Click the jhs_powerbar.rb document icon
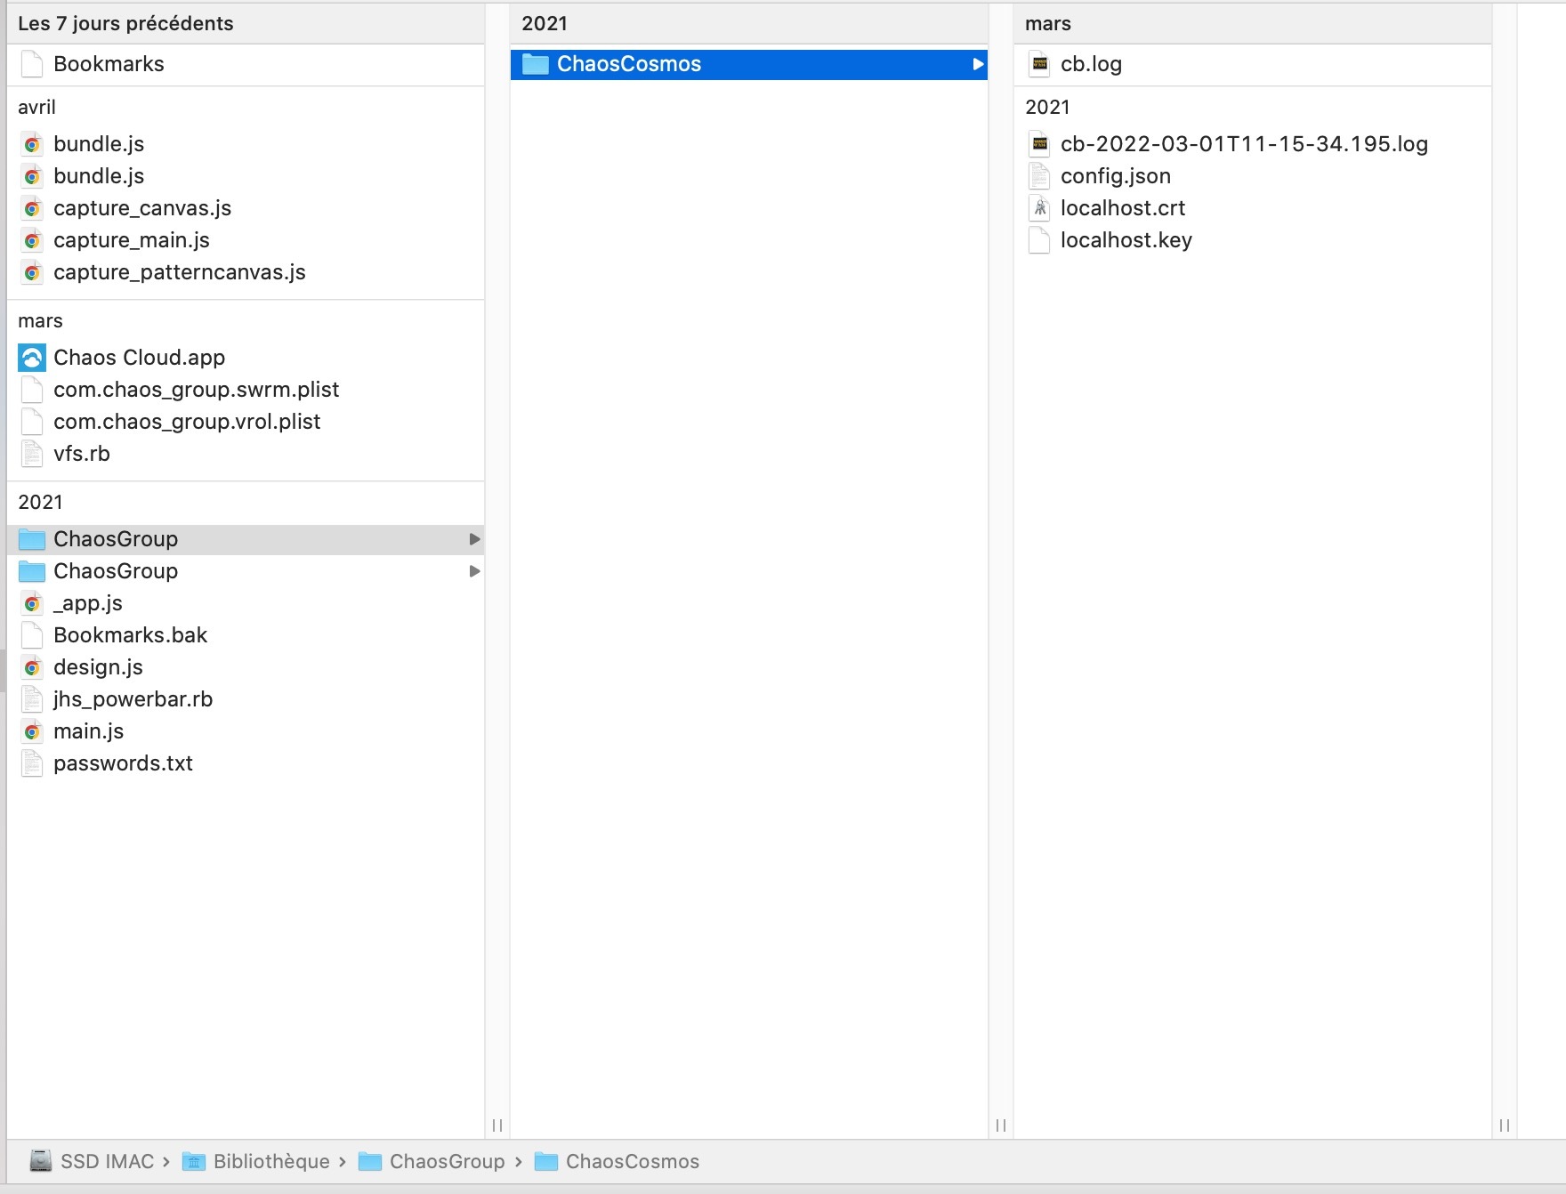 [x=32, y=699]
